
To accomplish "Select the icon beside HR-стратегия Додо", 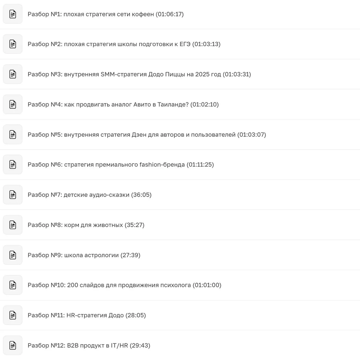I will pyautogui.click(x=13, y=315).
